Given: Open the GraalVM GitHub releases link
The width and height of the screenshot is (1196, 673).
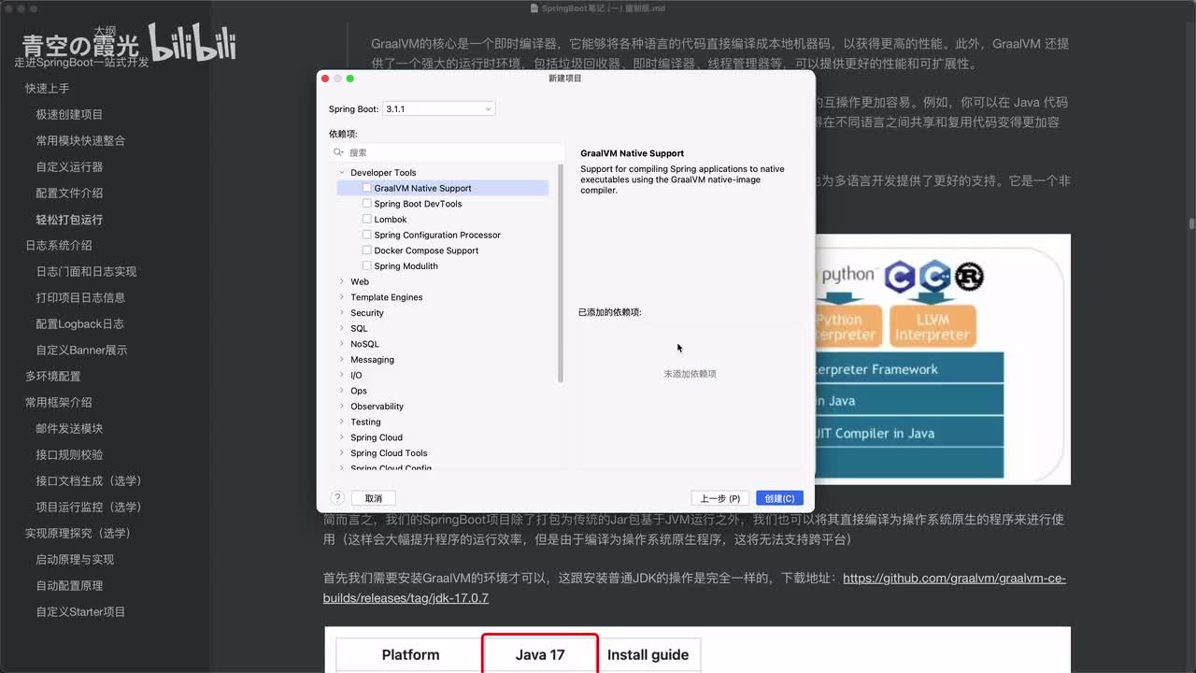Looking at the screenshot, I should pyautogui.click(x=694, y=588).
